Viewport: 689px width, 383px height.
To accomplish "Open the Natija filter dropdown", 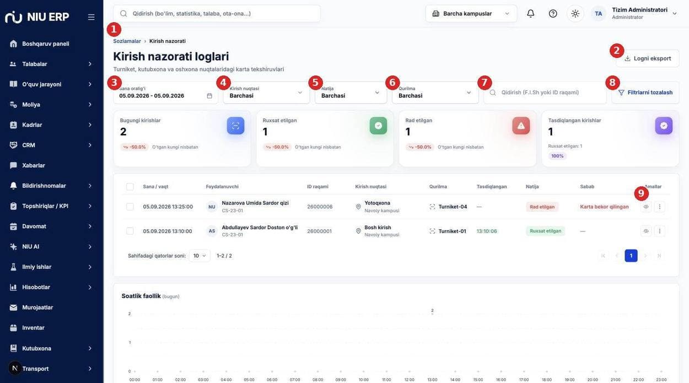I will pos(351,93).
